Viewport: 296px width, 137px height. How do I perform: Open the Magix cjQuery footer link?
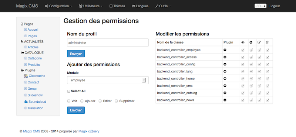89,131
